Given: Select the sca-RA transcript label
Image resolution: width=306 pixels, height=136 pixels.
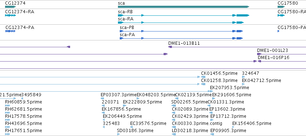Looking at the screenshot, I should [x=126, y=19].
